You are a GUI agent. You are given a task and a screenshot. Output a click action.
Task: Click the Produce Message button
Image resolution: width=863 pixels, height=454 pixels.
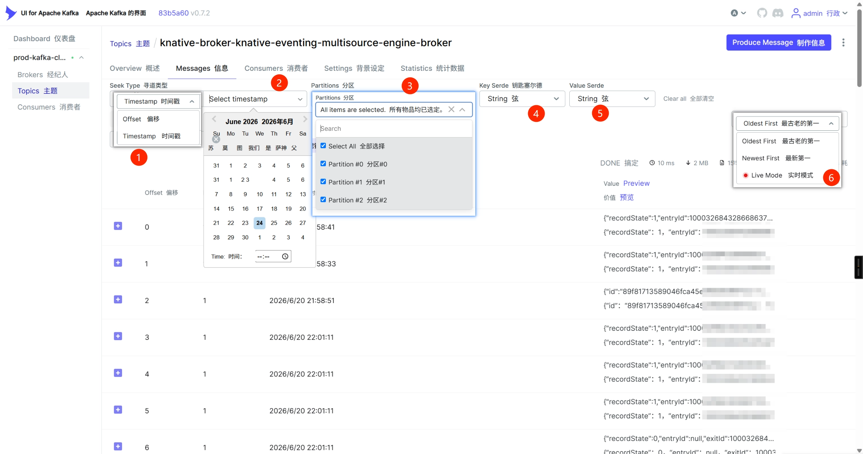pyautogui.click(x=778, y=42)
